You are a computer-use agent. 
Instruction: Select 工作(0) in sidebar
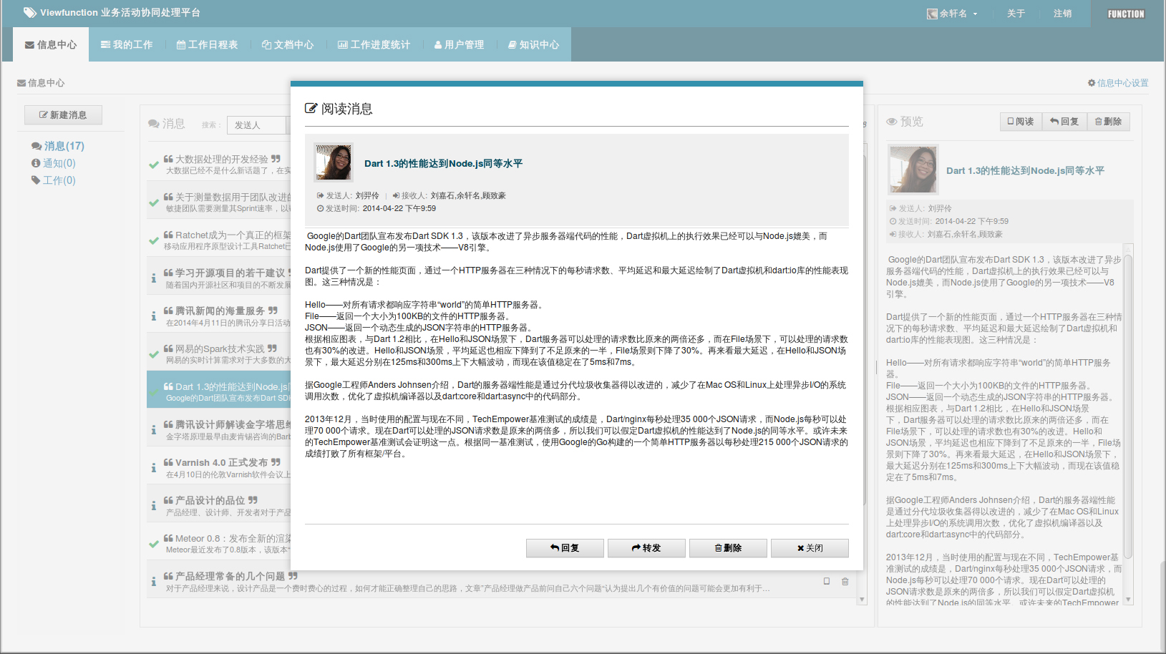(x=54, y=180)
